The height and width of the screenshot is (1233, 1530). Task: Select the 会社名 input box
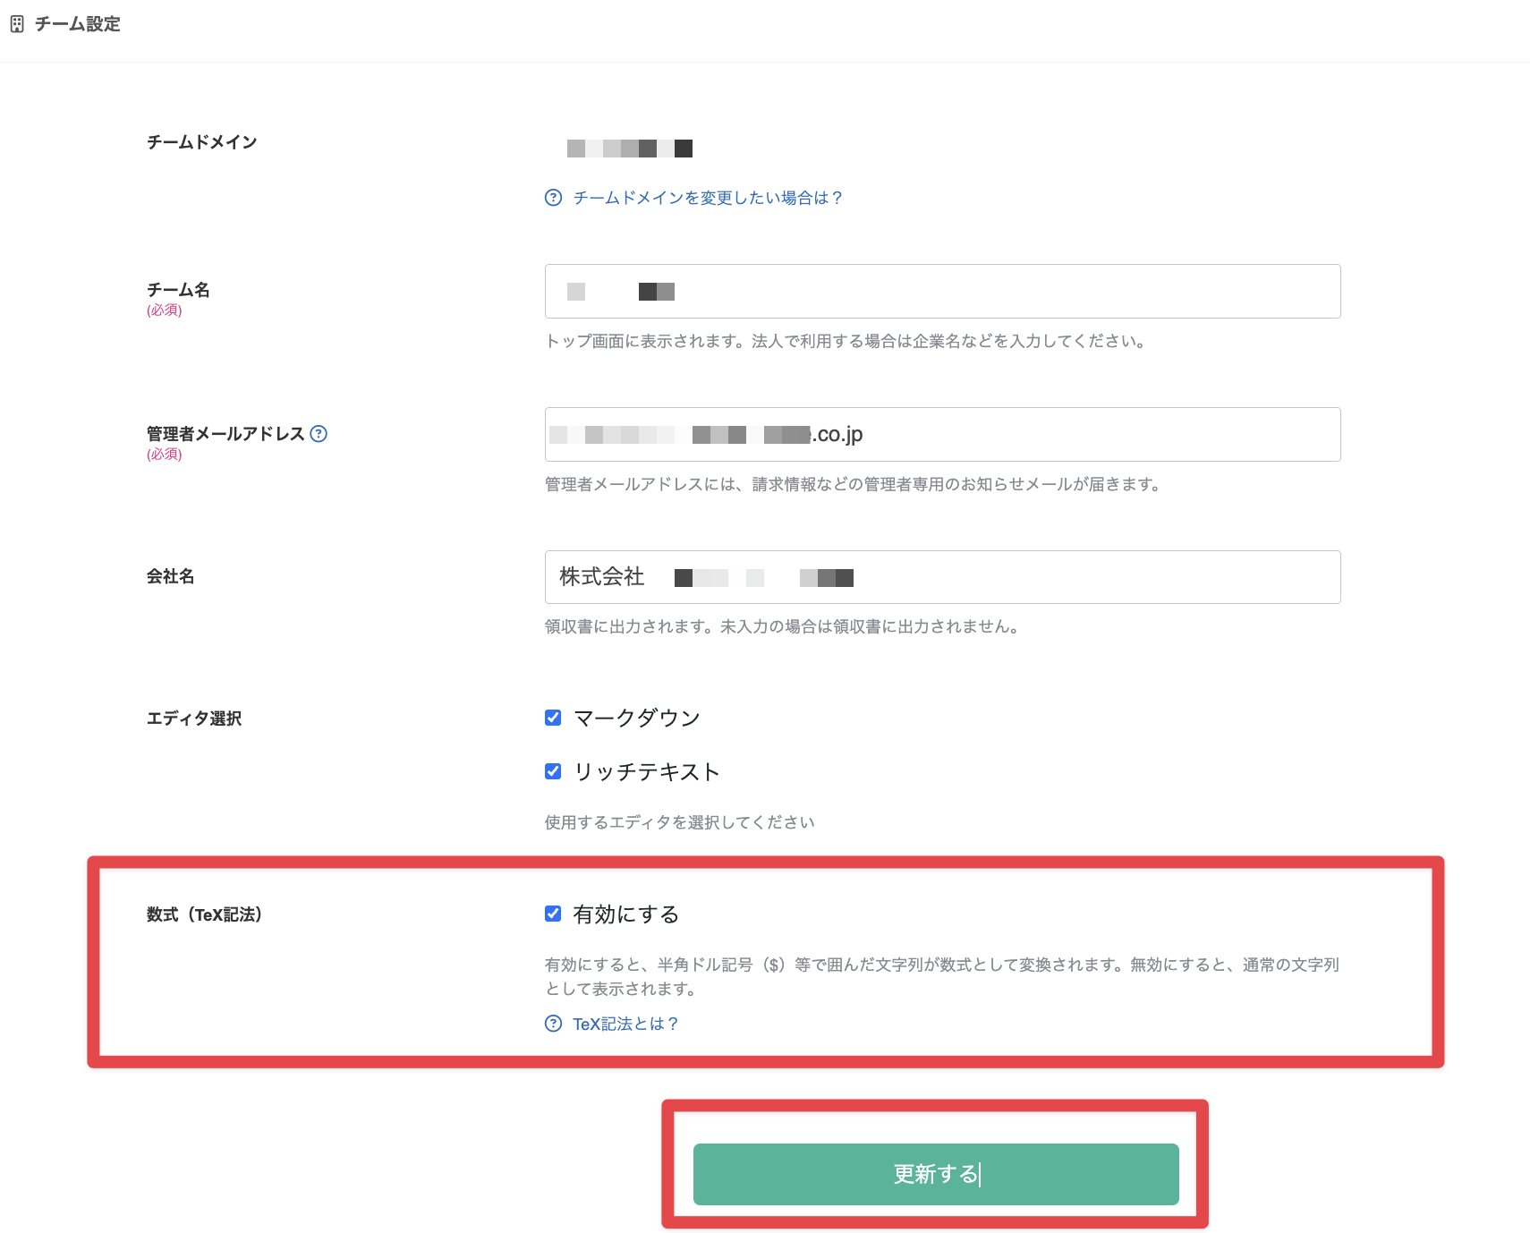click(x=1074, y=577)
